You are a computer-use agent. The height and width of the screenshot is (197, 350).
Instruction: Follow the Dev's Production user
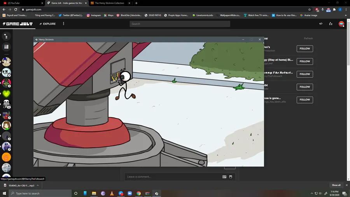304,48
